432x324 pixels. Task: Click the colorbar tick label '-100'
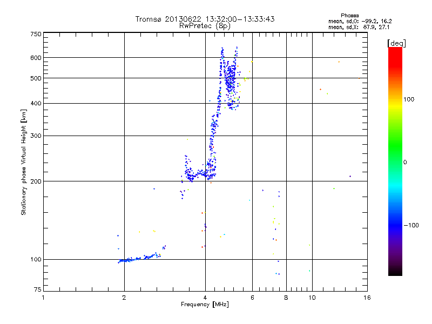(x=411, y=225)
